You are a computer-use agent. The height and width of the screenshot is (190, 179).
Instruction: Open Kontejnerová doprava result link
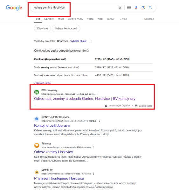(52, 125)
